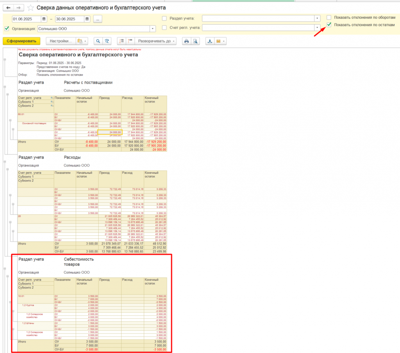400x353 pixels.
Task: Click the period selection '...' button
Action: point(98,19)
